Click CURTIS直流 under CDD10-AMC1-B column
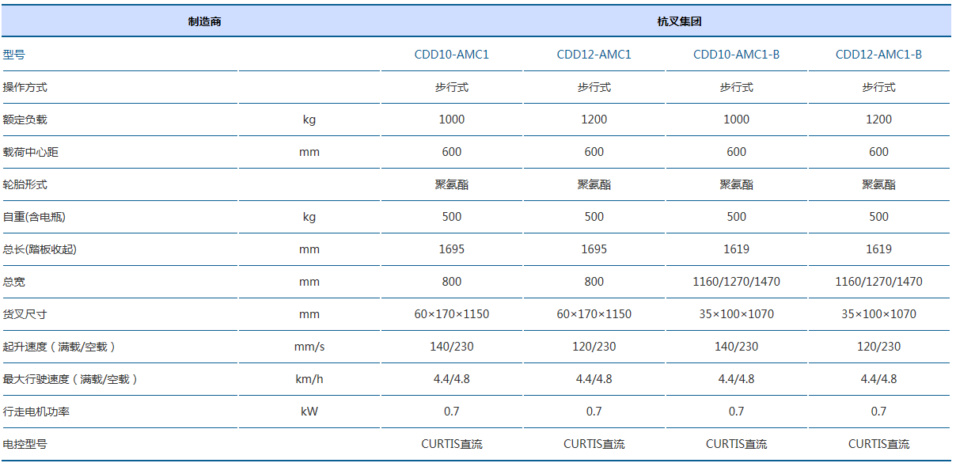The image size is (956, 463). coord(737,444)
